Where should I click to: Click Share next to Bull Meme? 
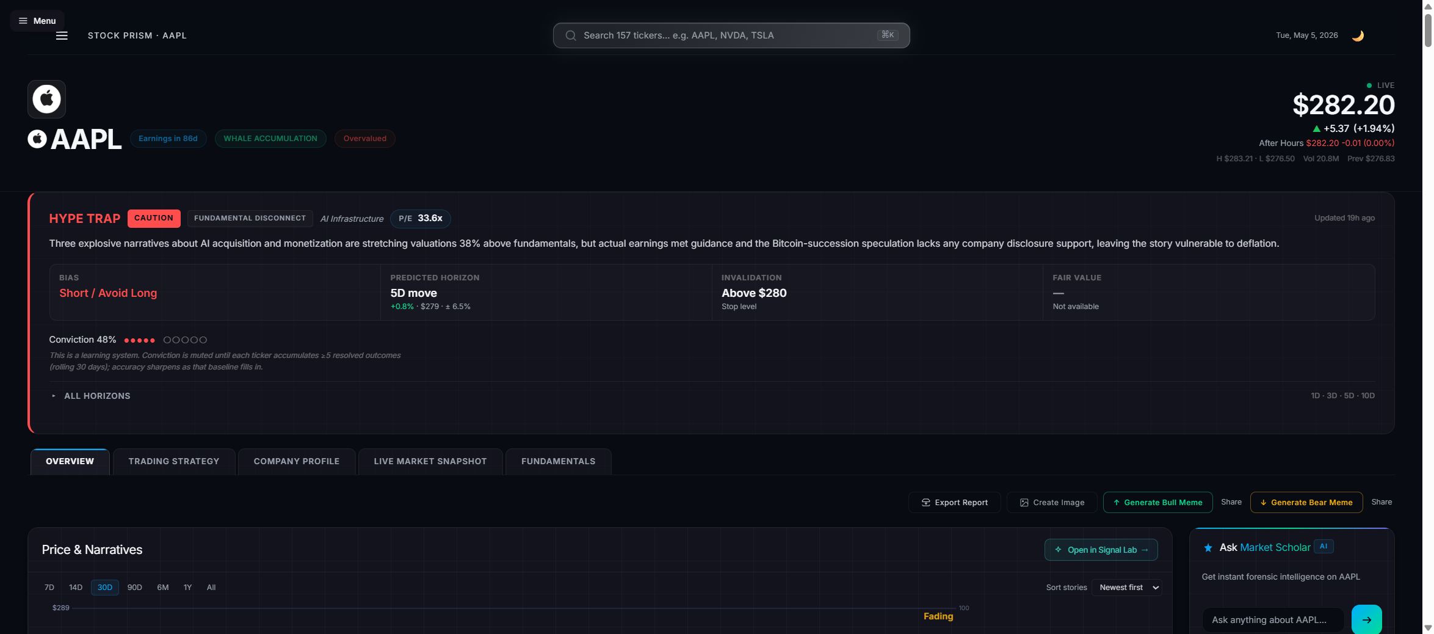tap(1231, 502)
